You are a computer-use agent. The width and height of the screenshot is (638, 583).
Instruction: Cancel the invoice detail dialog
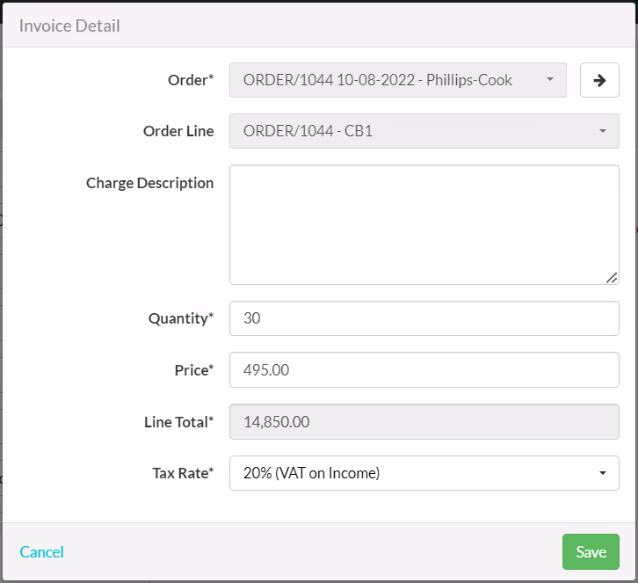(42, 552)
